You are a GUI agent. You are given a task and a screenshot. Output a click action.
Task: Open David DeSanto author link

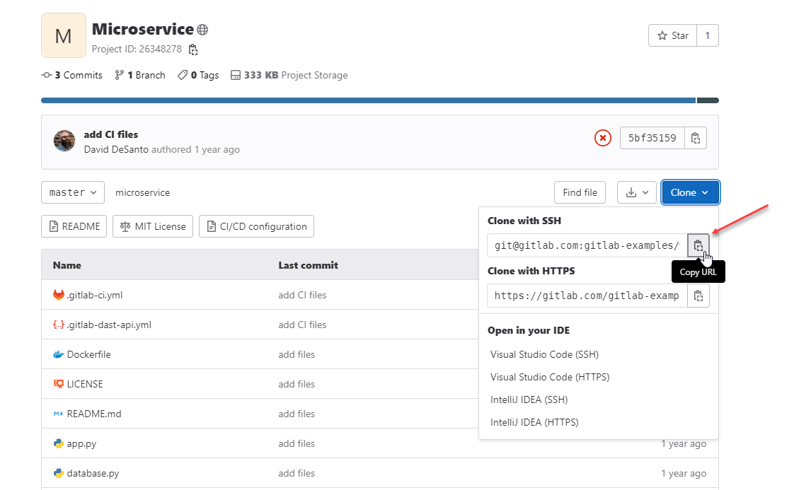point(116,149)
